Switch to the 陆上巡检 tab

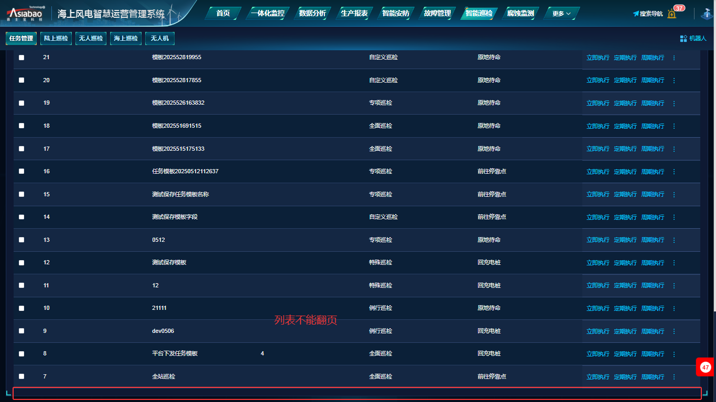click(56, 38)
